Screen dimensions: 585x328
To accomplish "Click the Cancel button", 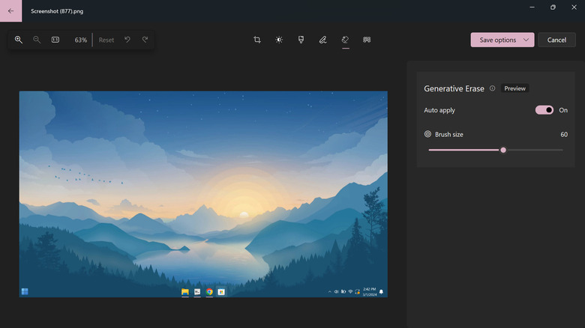I will point(556,40).
